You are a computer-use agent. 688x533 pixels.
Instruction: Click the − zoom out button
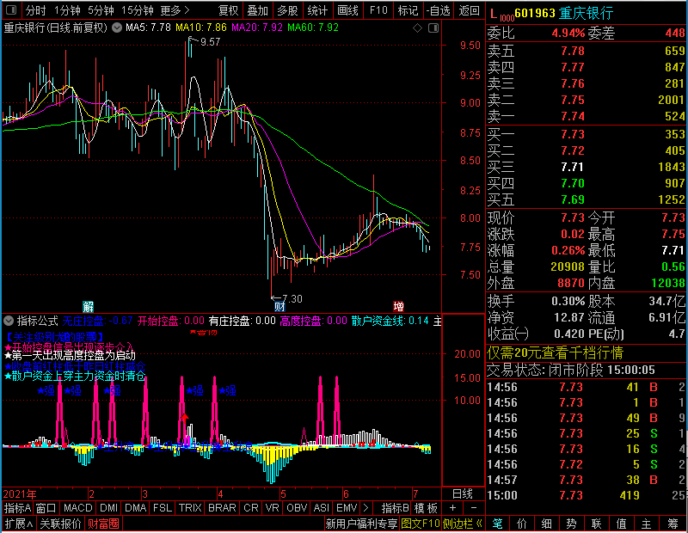coord(474,508)
